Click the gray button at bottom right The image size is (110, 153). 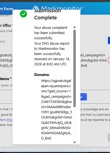(109, 137)
